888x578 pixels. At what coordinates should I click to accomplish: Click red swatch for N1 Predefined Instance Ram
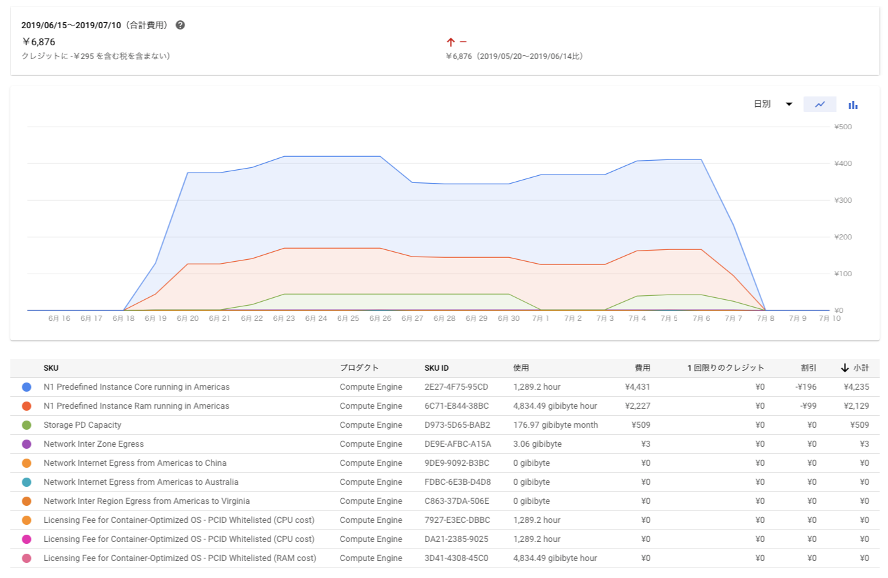pyautogui.click(x=26, y=406)
